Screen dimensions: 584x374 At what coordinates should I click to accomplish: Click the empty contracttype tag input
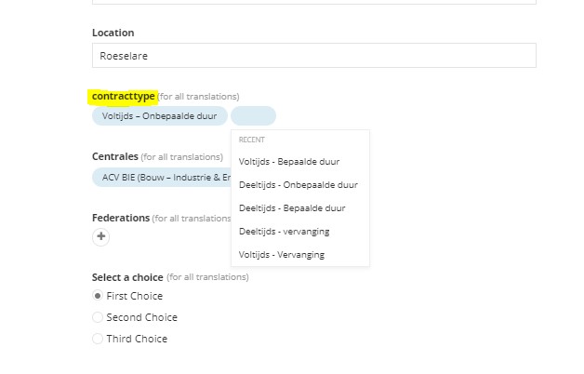pos(253,116)
